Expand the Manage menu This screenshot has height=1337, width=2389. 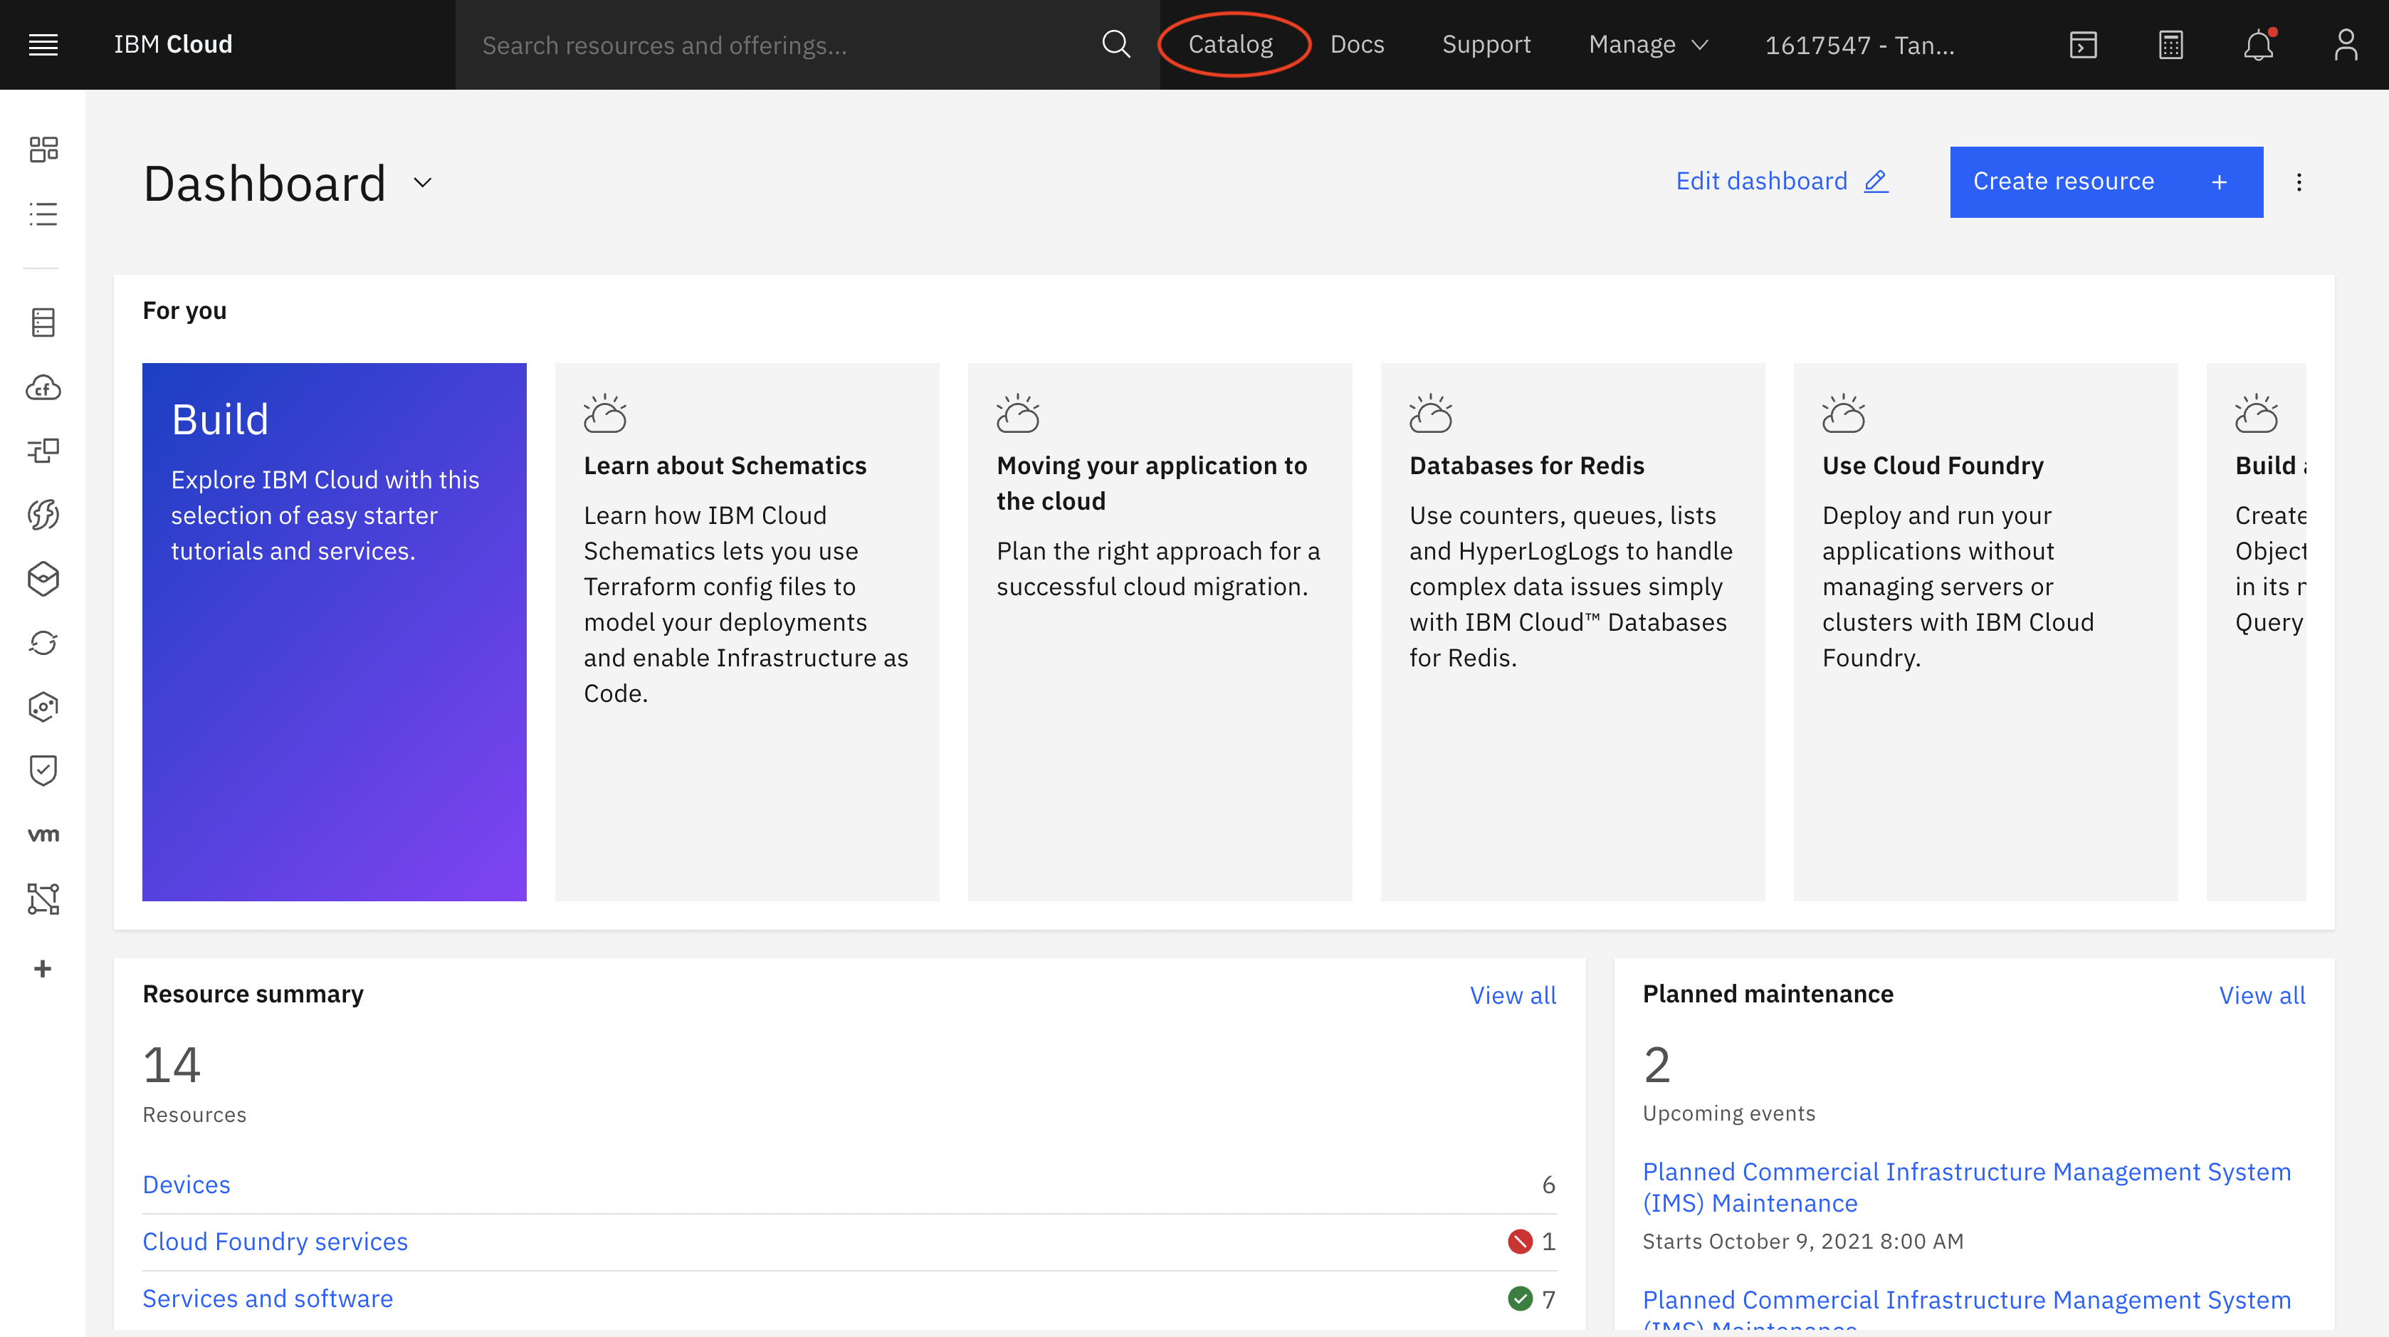(1648, 45)
